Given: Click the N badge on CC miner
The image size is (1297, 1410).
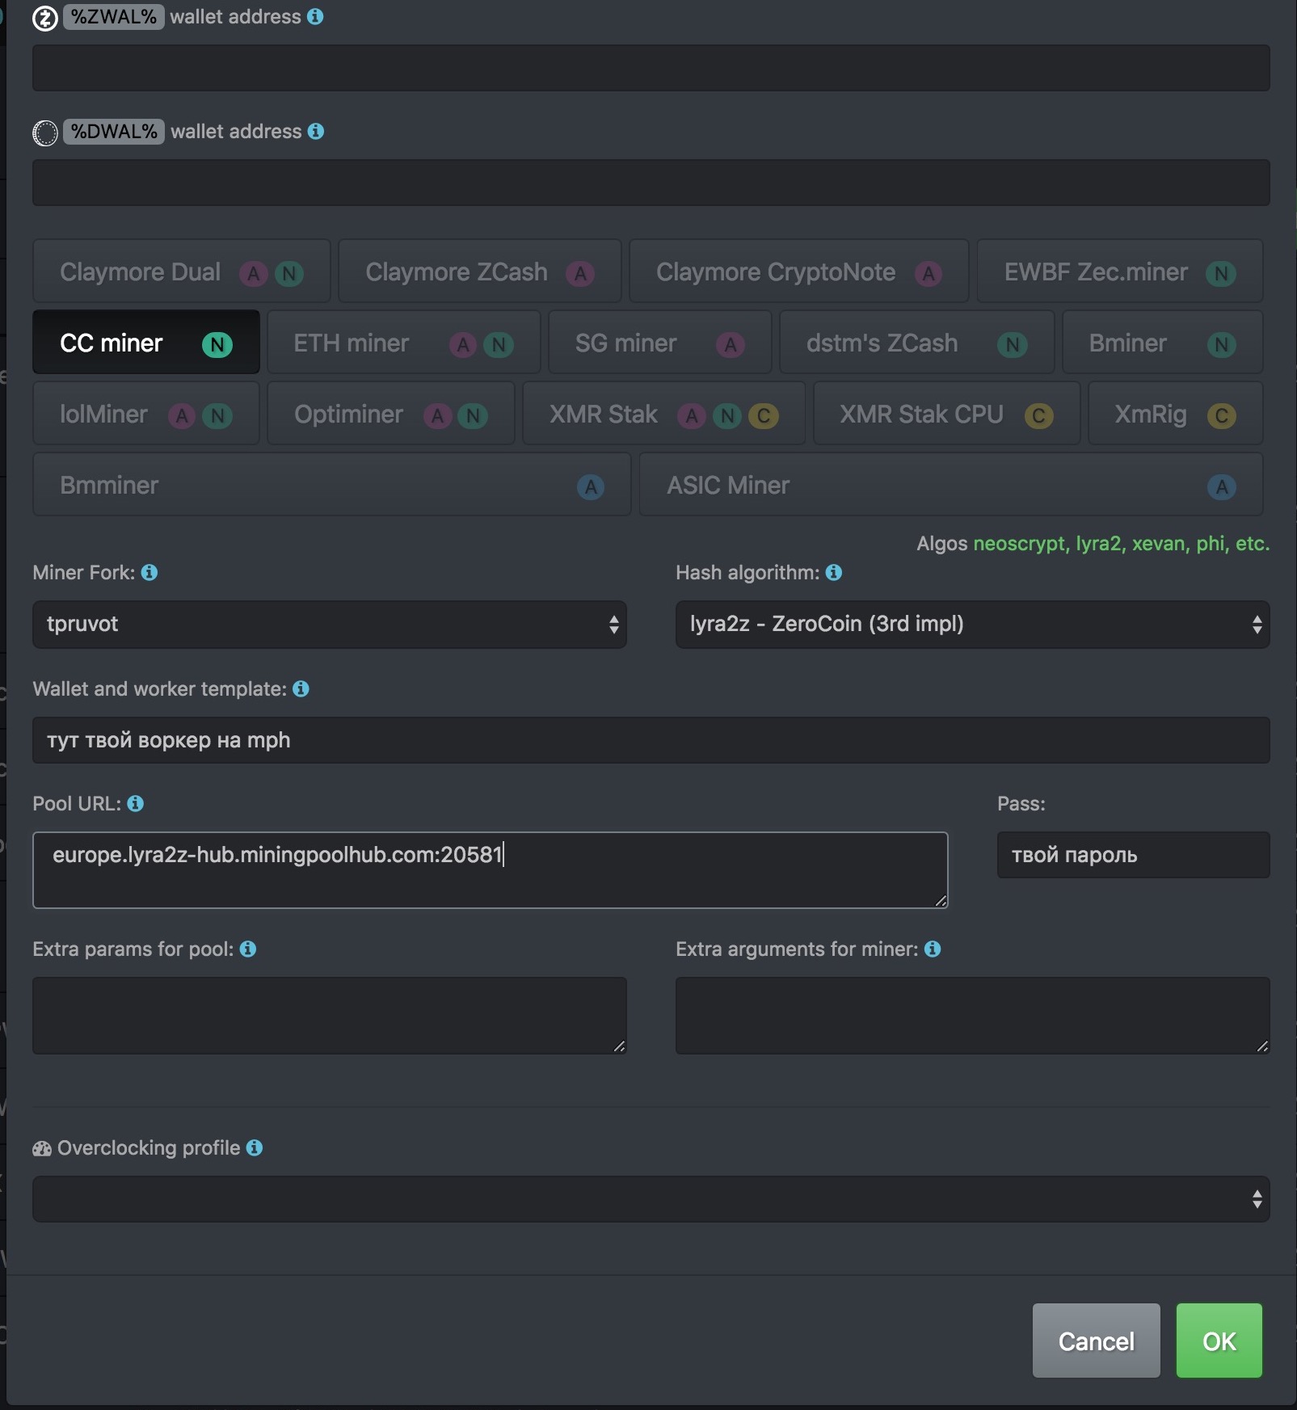Looking at the screenshot, I should [x=217, y=345].
